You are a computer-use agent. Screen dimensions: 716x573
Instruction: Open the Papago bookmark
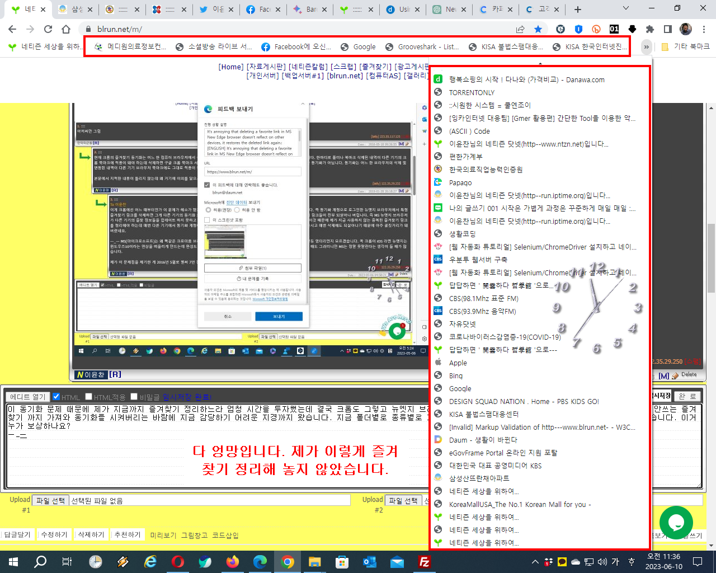tap(460, 182)
